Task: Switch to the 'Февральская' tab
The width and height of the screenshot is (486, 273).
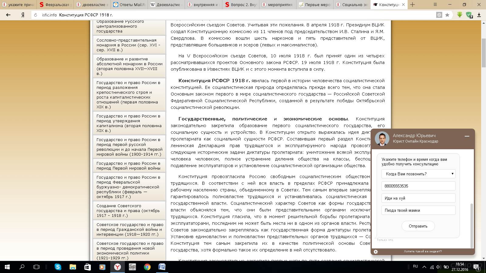Action: point(55,5)
